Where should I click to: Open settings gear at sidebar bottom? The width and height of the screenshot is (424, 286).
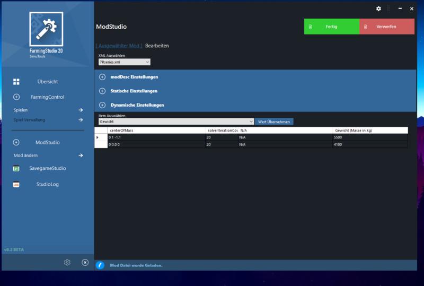coord(67,262)
